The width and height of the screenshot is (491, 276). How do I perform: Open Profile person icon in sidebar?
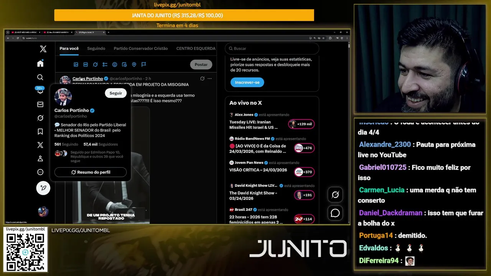pyautogui.click(x=40, y=159)
